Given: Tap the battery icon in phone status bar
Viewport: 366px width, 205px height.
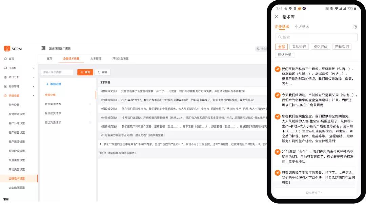Looking at the screenshot, I should [355, 8].
